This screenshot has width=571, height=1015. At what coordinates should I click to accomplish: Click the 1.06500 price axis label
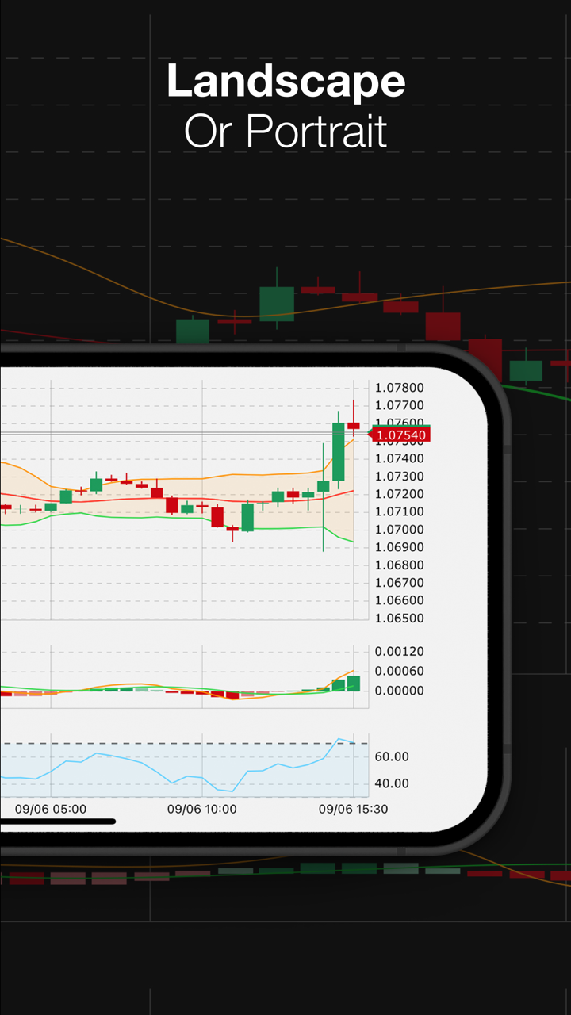click(400, 619)
